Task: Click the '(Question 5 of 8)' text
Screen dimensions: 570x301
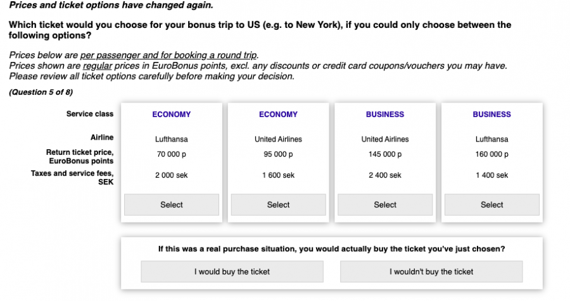Action: tap(41, 92)
